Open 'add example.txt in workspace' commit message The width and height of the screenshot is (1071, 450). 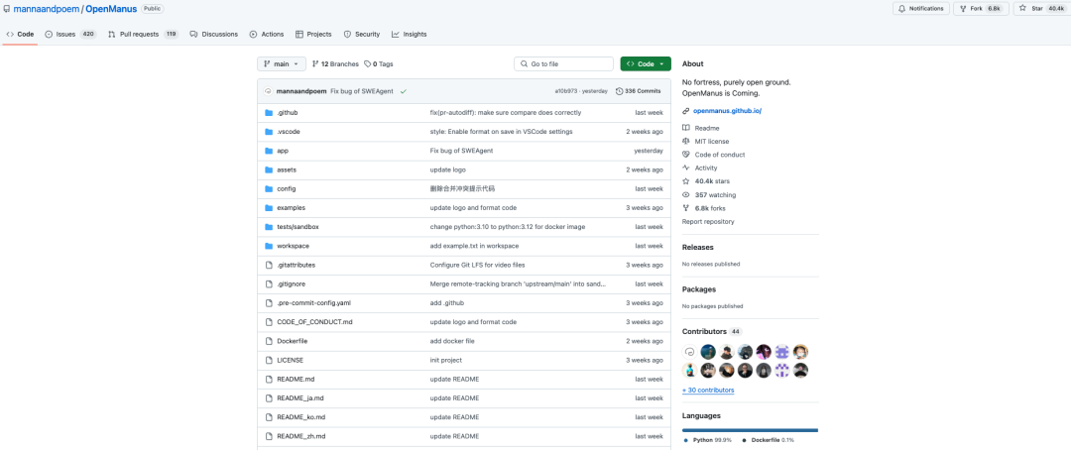coord(474,246)
